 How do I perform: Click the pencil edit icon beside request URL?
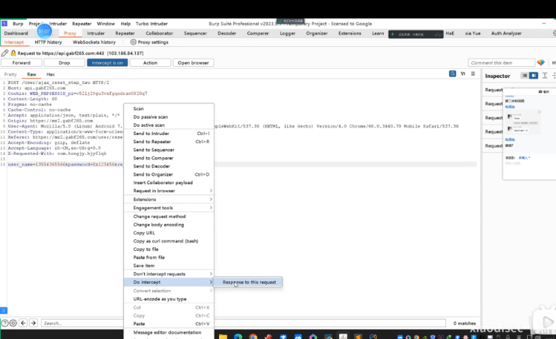(x=5, y=53)
